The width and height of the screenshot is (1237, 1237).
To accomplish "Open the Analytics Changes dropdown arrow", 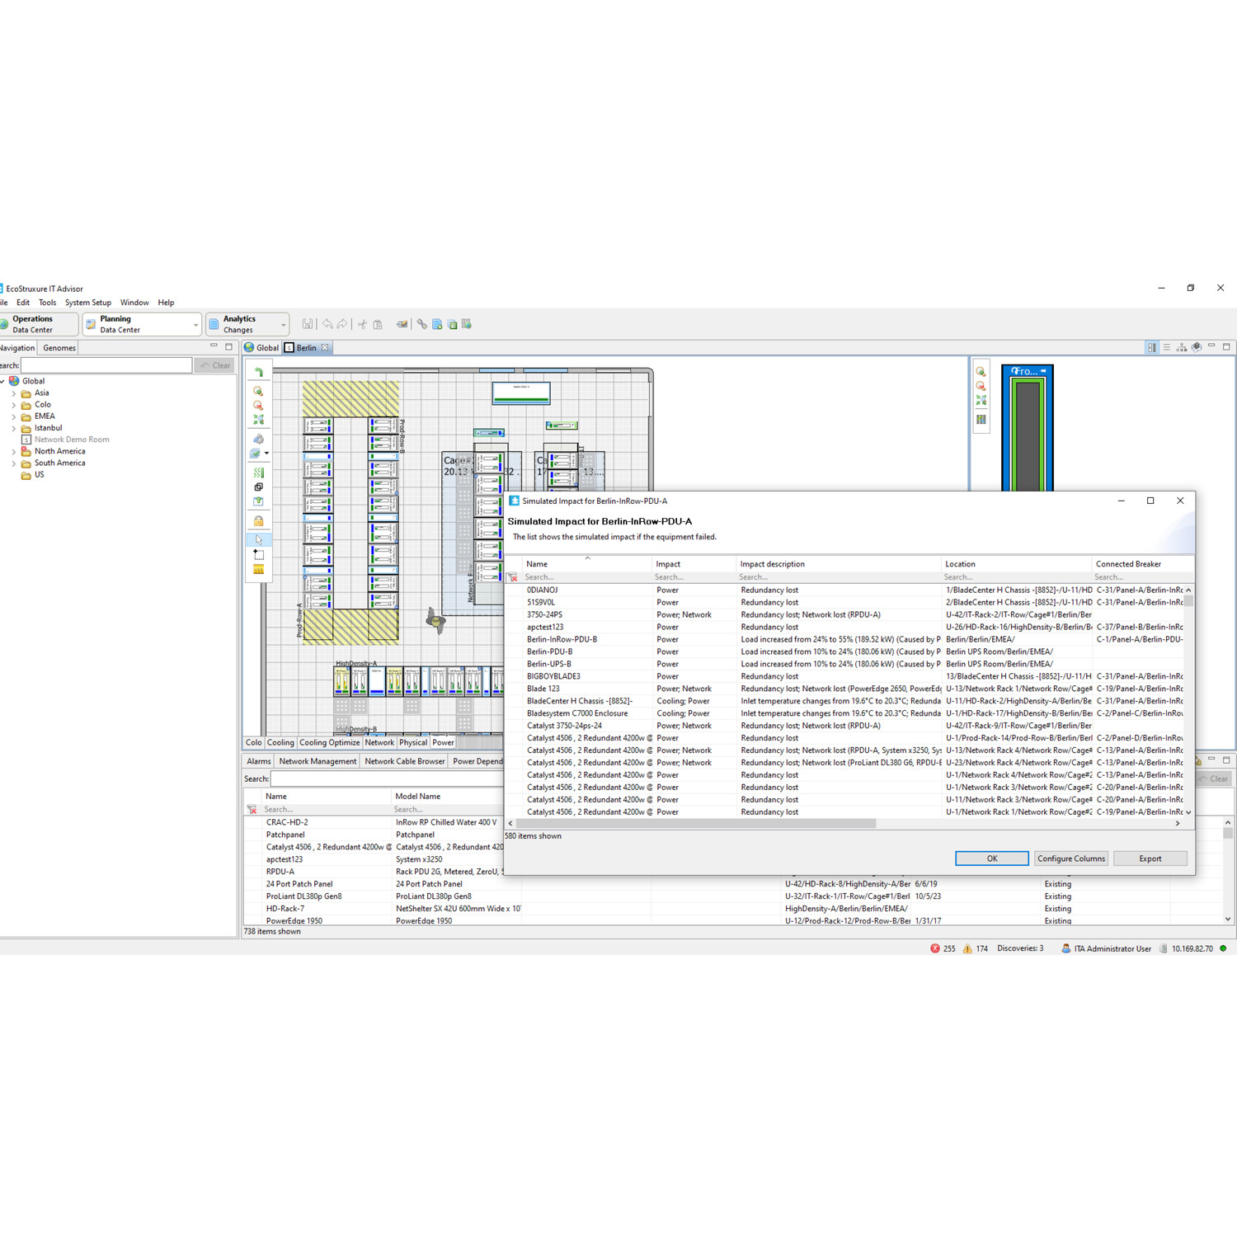I will pyautogui.click(x=284, y=325).
